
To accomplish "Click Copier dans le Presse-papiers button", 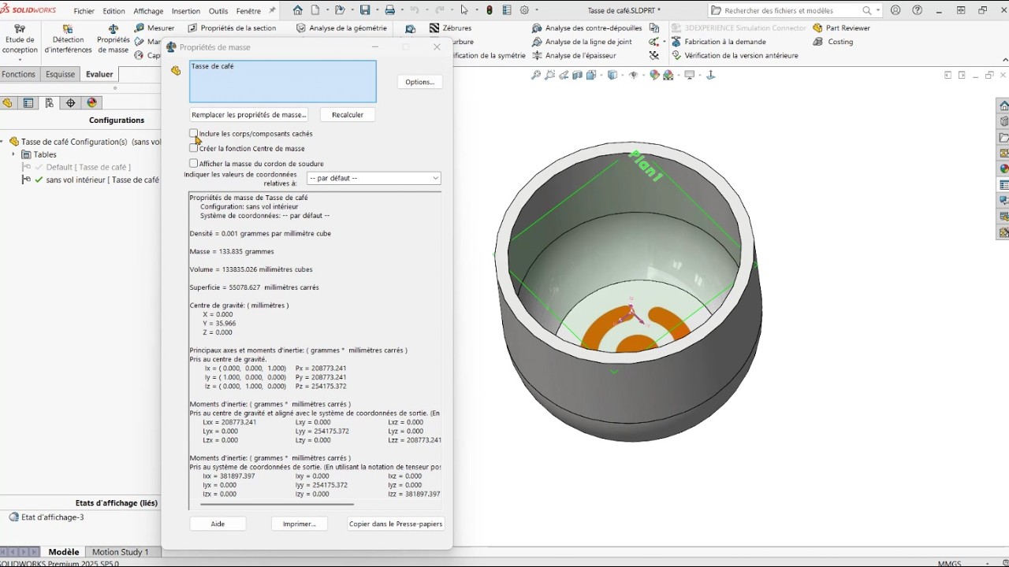I will pyautogui.click(x=396, y=524).
